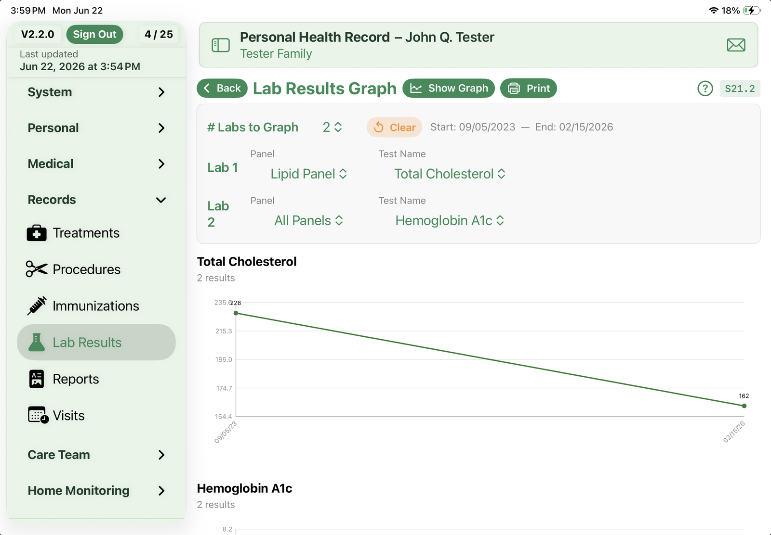Click the Show Graph button

tap(449, 89)
